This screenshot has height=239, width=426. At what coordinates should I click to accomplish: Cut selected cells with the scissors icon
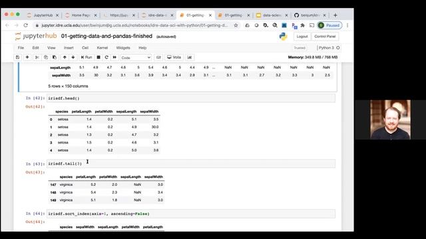pos(37,57)
